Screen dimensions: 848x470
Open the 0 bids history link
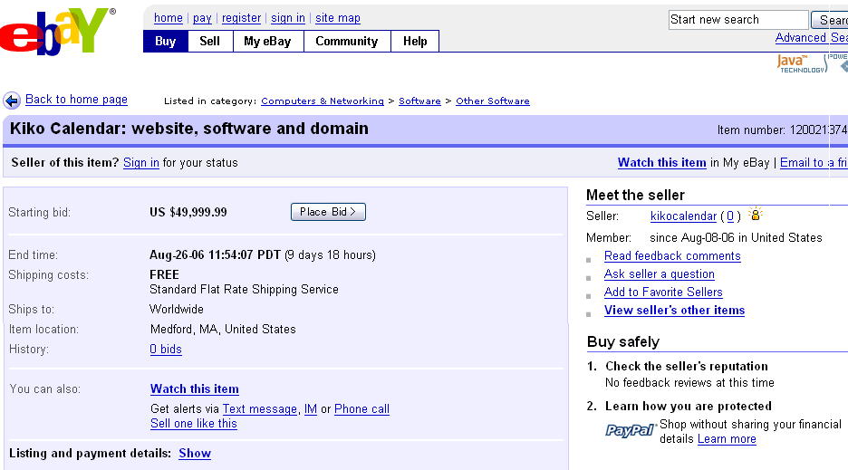click(x=166, y=350)
